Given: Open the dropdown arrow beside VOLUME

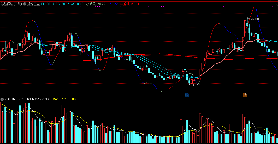Looking at the screenshot, I should [2, 99].
